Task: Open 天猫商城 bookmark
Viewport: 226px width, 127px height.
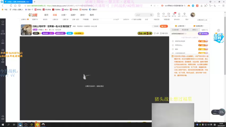Action: pyautogui.click(x=56, y=10)
